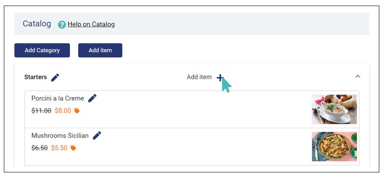Click the Add Category button
The width and height of the screenshot is (384, 181).
(x=42, y=50)
